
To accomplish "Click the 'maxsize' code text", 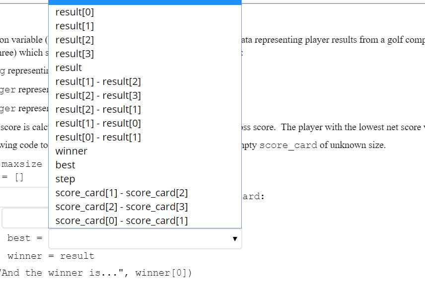I will coord(22,164).
